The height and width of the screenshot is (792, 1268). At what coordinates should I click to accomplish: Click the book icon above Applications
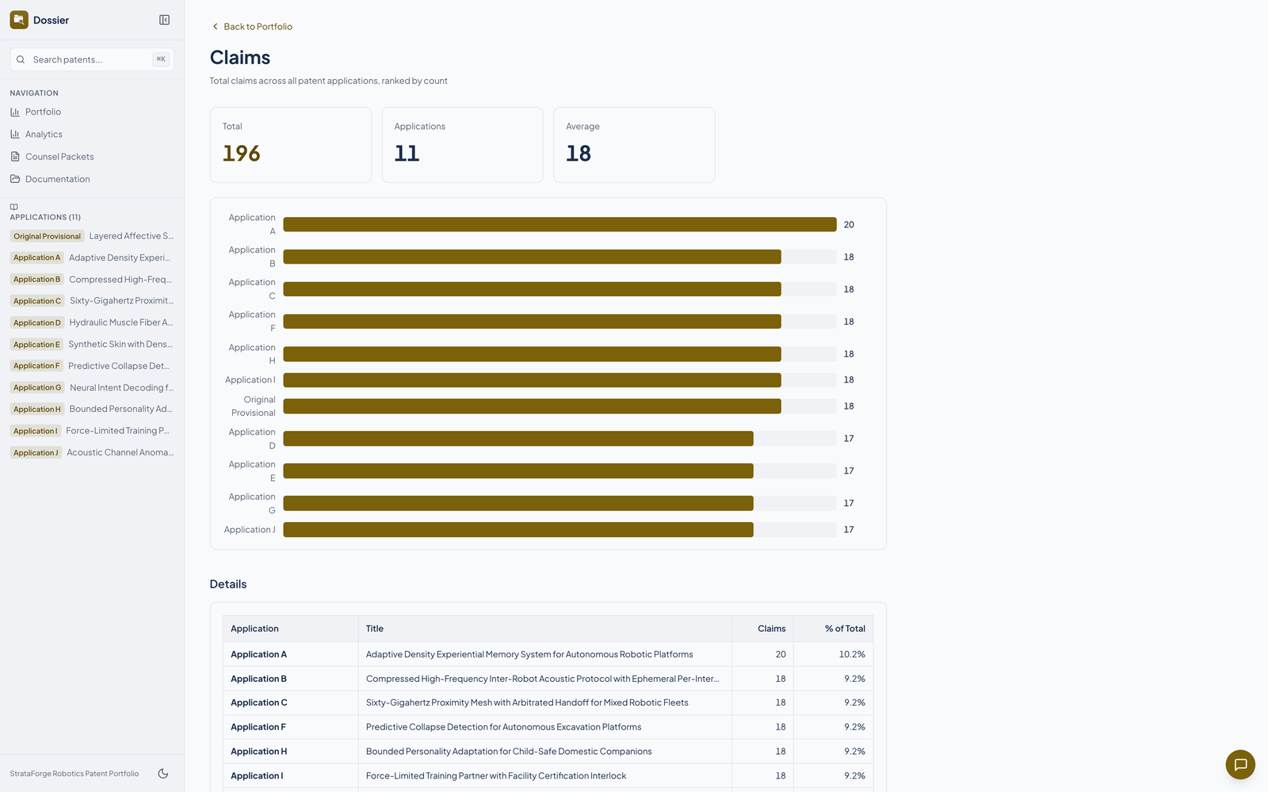[13, 208]
